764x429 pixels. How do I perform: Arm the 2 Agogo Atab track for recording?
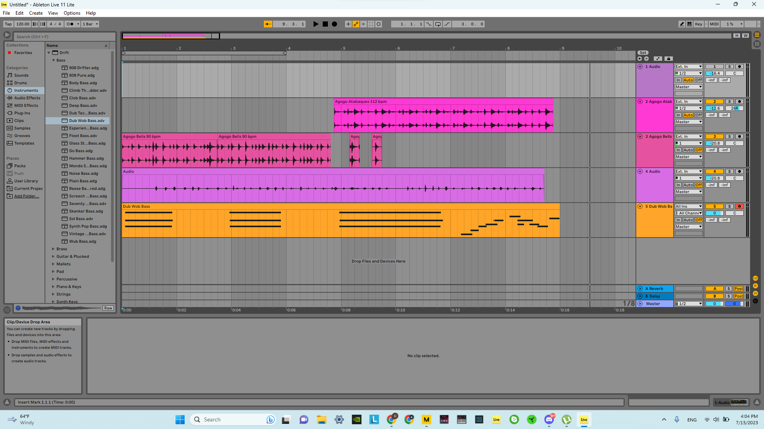point(739,102)
